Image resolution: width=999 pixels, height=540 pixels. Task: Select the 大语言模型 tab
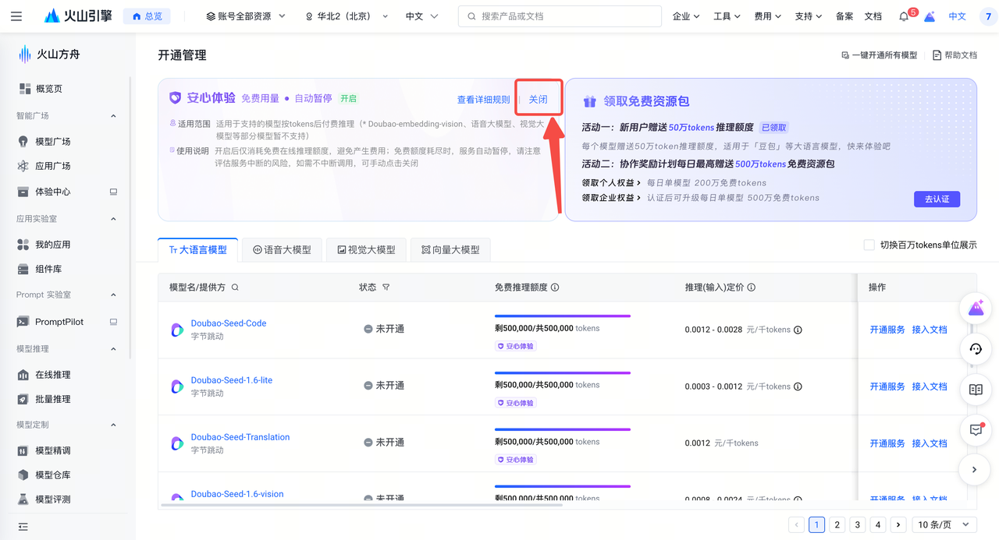click(197, 250)
